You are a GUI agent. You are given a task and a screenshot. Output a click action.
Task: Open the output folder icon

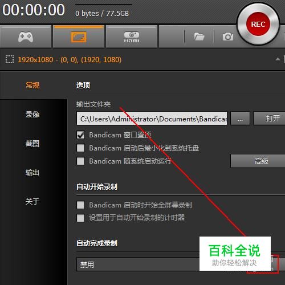coord(199,36)
